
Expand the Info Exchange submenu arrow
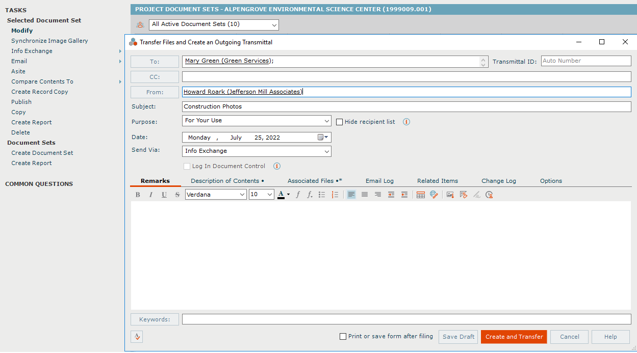(120, 51)
